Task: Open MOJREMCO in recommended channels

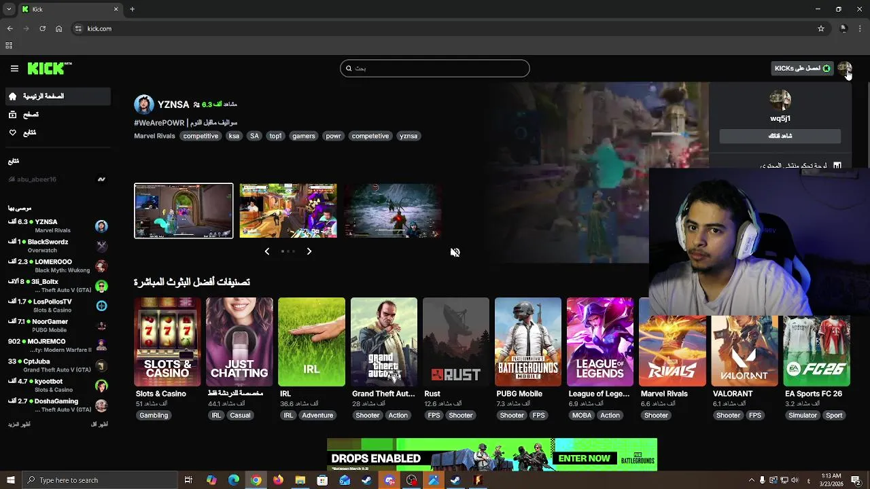Action: pos(58,345)
